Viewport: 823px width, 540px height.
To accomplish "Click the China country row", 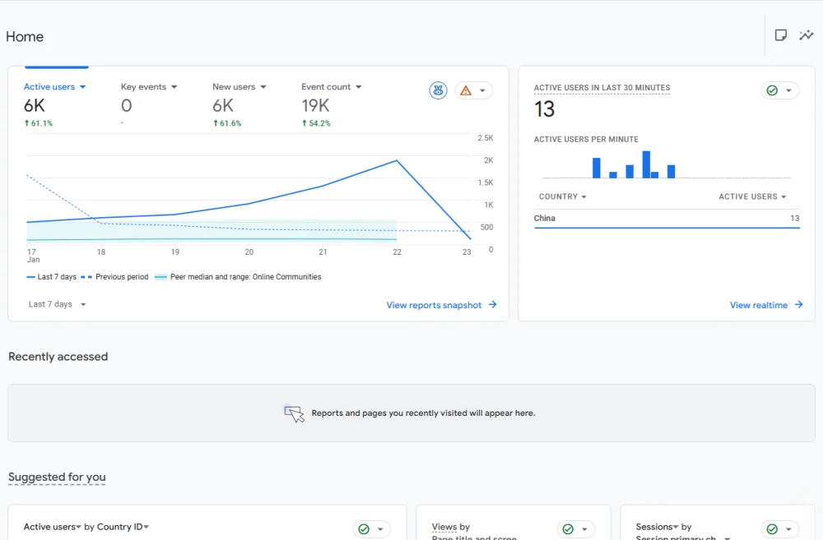I will pyautogui.click(x=667, y=219).
